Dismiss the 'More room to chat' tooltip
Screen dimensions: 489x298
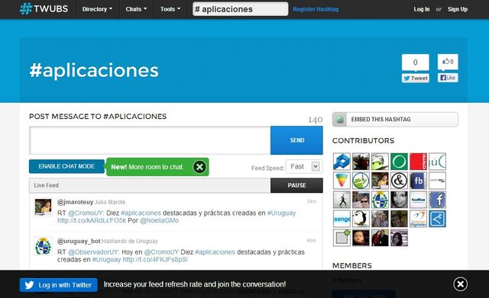click(199, 167)
